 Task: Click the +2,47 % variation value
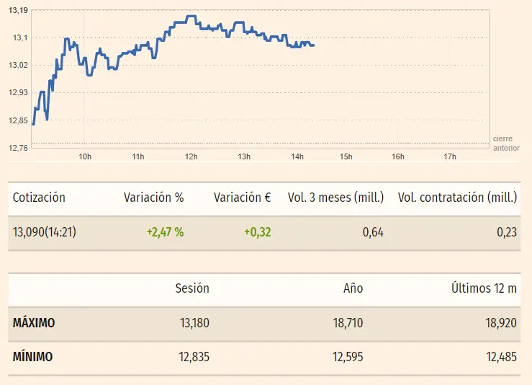click(165, 232)
